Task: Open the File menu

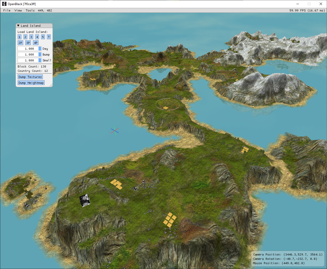Action: pos(7,10)
